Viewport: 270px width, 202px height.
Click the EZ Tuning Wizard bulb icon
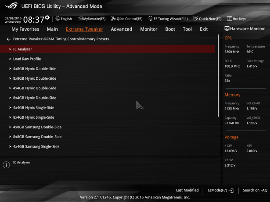pos(150,18)
